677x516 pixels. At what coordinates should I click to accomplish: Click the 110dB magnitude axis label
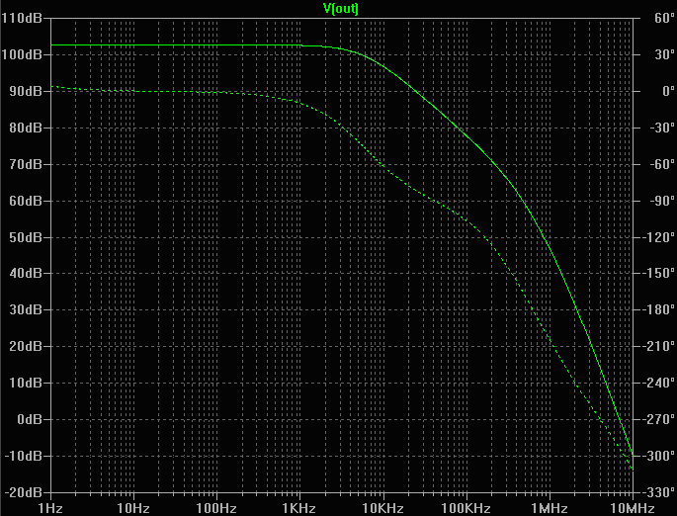pyautogui.click(x=22, y=18)
